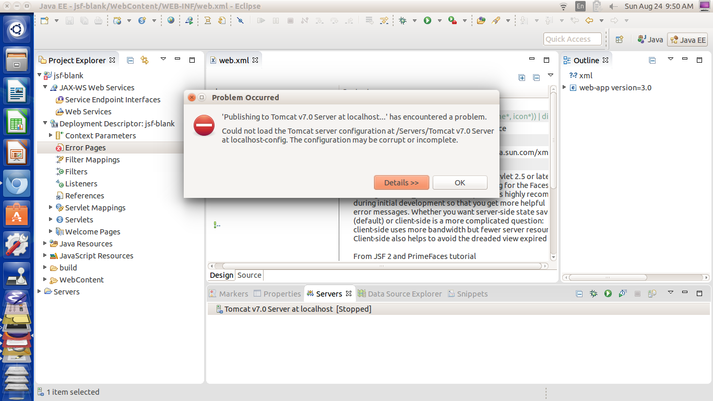The width and height of the screenshot is (713, 401).
Task: Collapse the jsf-blank project node
Action: (x=40, y=75)
